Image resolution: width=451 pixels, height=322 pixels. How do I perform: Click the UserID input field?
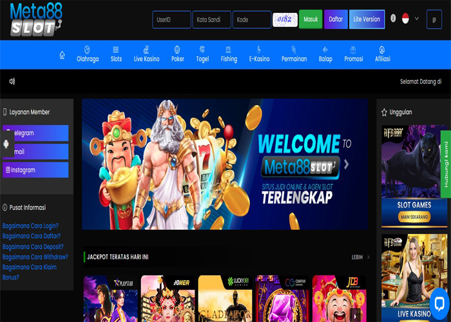[x=171, y=19]
